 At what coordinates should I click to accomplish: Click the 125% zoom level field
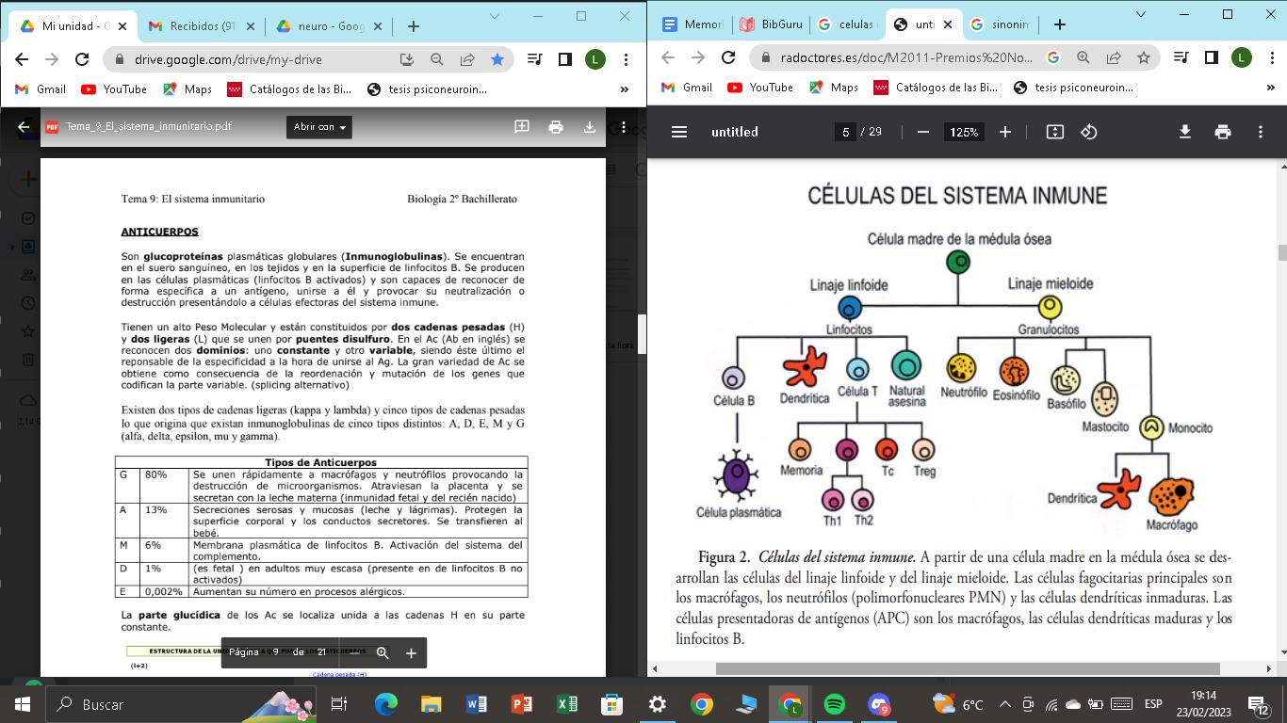[x=964, y=132]
